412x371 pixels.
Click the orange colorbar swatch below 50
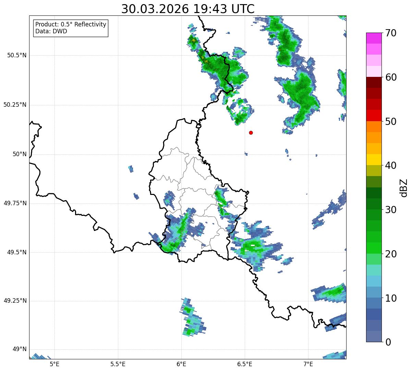[x=374, y=127]
